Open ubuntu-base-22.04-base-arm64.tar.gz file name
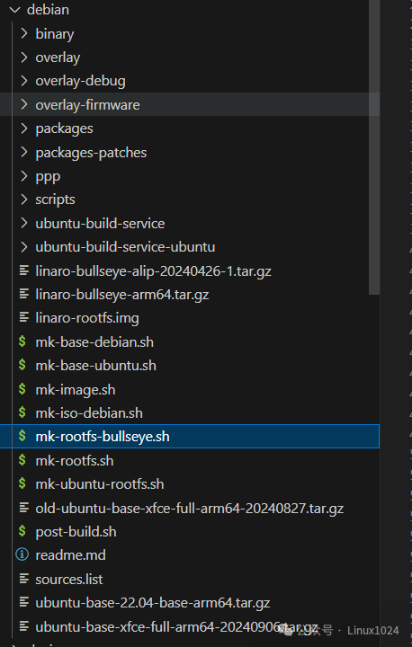412x647 pixels. point(153,603)
